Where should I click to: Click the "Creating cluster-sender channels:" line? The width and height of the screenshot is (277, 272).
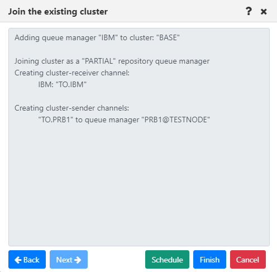(71, 108)
